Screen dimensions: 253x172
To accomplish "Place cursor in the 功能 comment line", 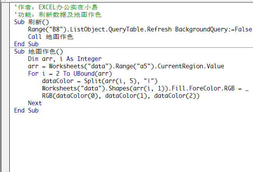I will click(x=58, y=15).
